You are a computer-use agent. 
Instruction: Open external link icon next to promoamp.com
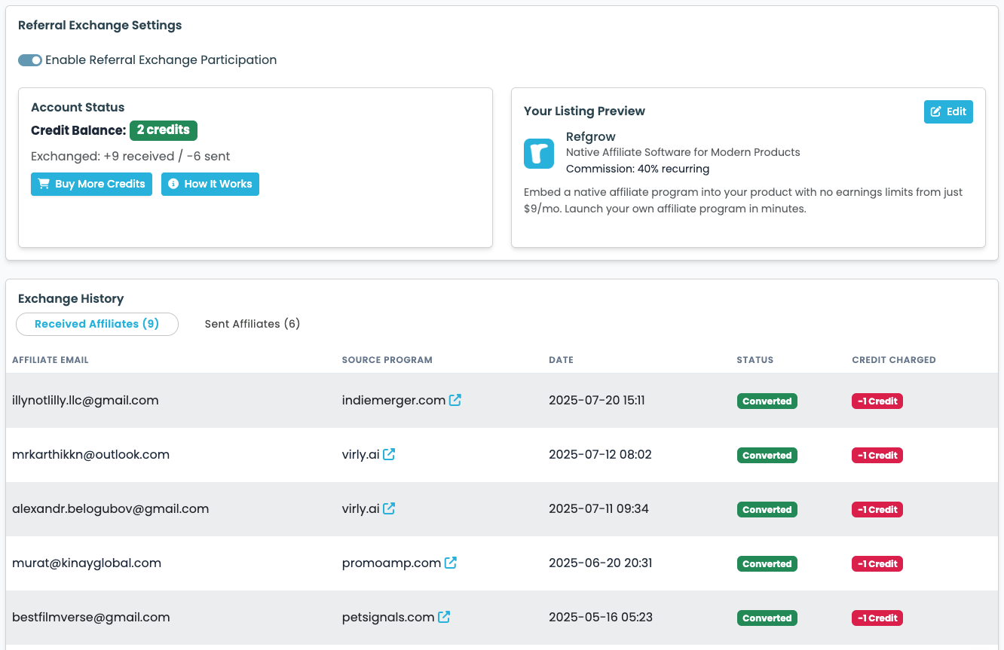(451, 562)
